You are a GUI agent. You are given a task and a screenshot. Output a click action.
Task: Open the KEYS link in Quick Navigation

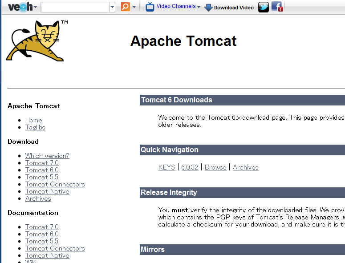point(167,167)
